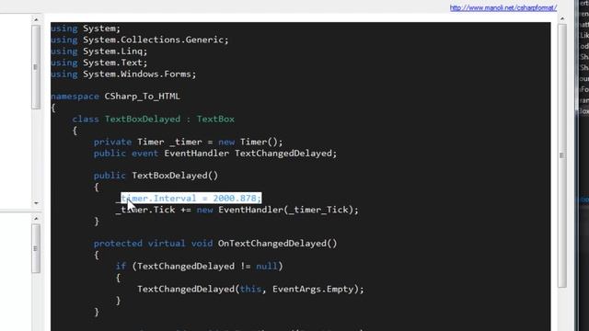
Task: Click the "public event EventHandler TextChangedDelayed;" line
Action: coord(215,154)
